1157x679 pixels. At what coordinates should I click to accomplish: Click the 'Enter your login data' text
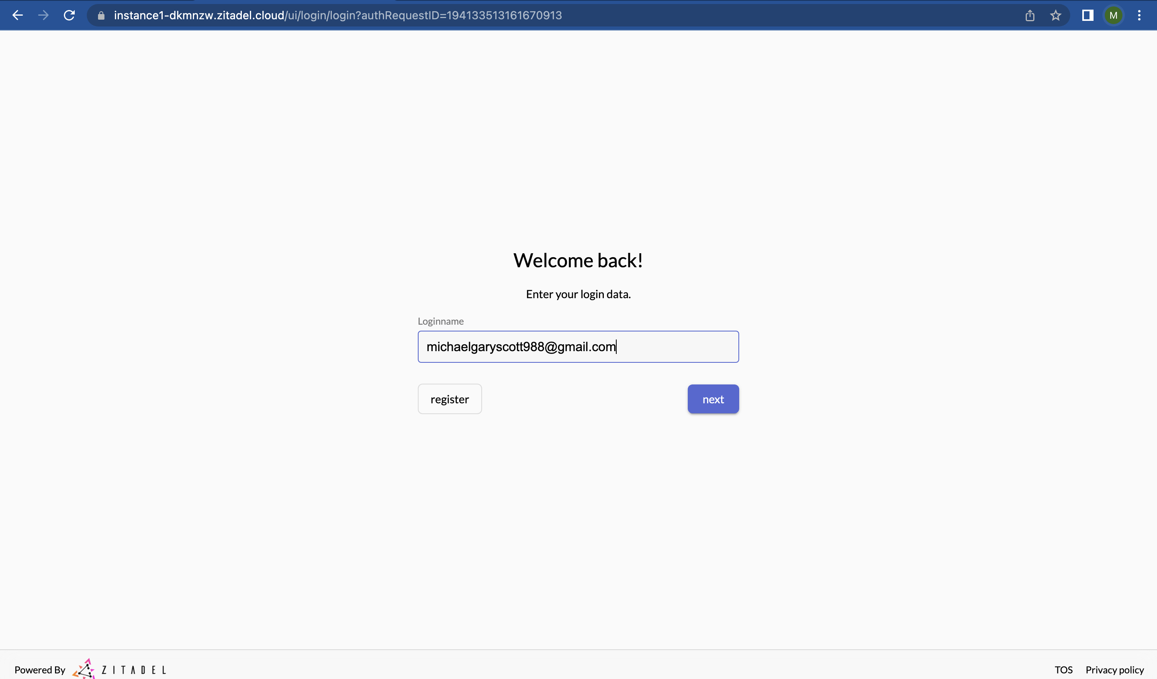[x=578, y=294]
